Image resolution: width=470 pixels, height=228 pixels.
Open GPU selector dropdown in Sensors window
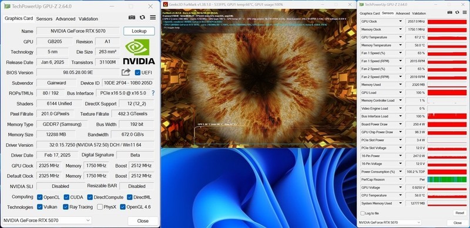coord(390,223)
